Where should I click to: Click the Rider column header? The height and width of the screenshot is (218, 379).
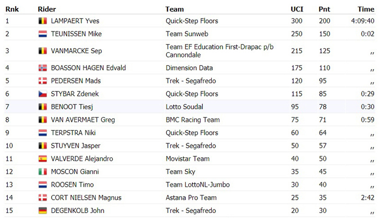(47, 9)
